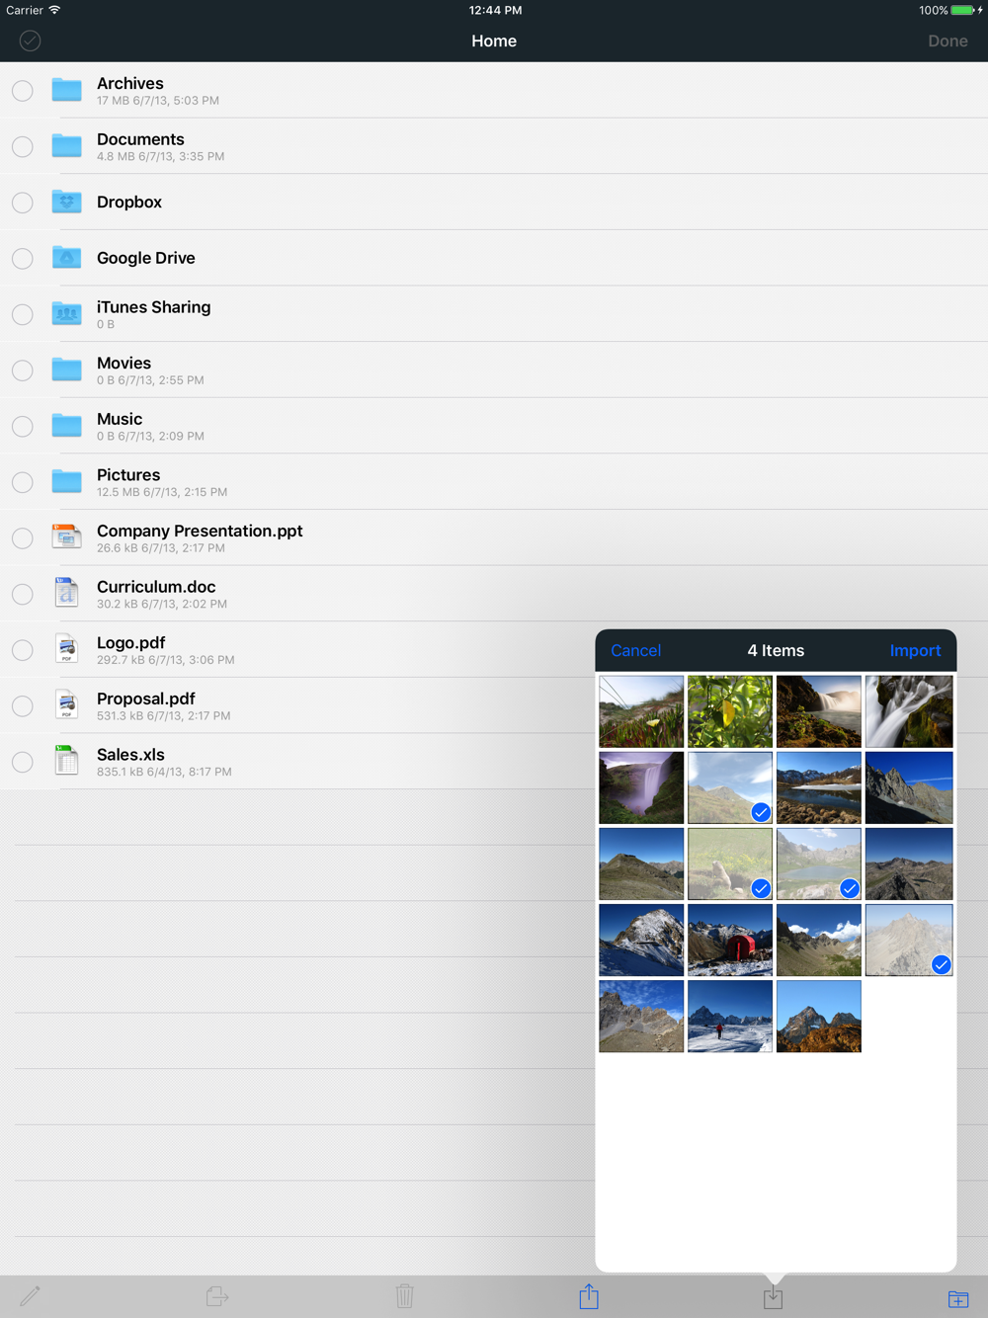The image size is (988, 1318).
Task: Open the iTunes Sharing folder icon
Action: point(66,313)
